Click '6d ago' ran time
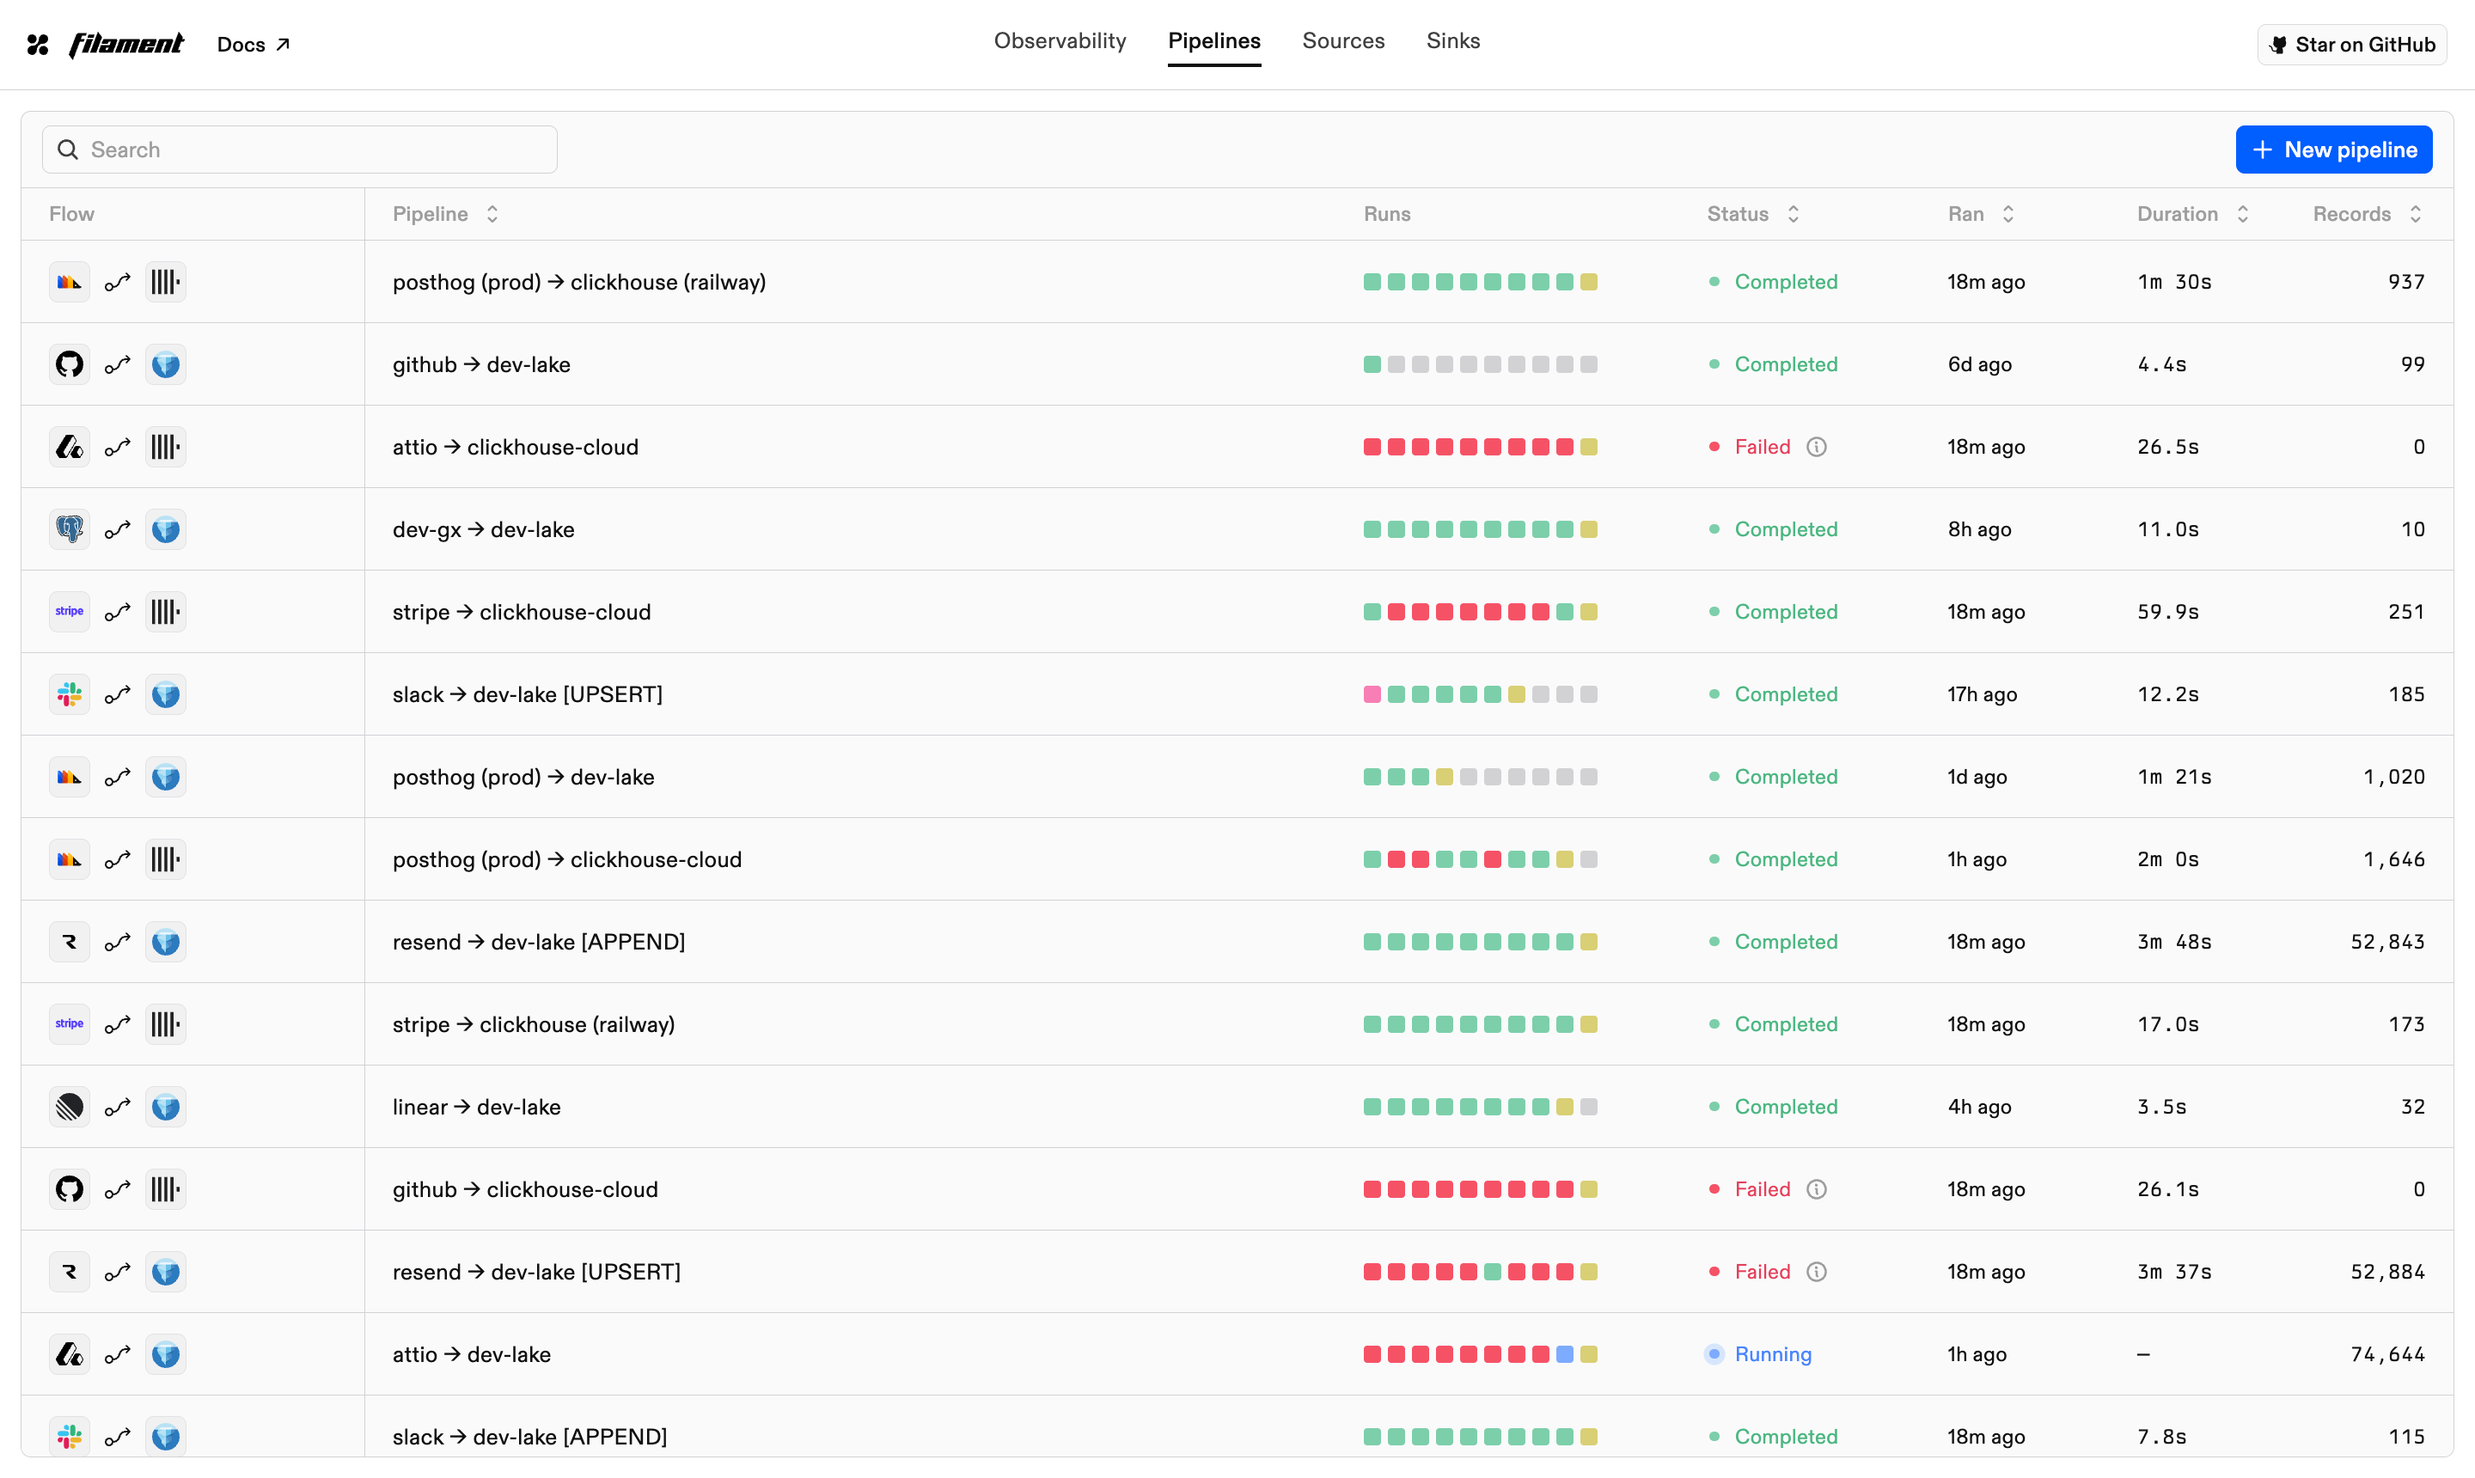 [1979, 364]
